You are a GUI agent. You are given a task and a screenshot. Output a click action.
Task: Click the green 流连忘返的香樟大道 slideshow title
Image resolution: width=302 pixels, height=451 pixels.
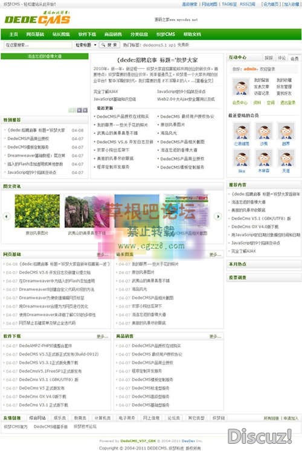tap(45, 56)
